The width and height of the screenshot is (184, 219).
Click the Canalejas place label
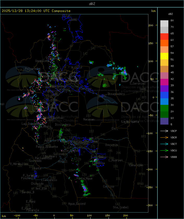pyautogui.click(x=136, y=165)
